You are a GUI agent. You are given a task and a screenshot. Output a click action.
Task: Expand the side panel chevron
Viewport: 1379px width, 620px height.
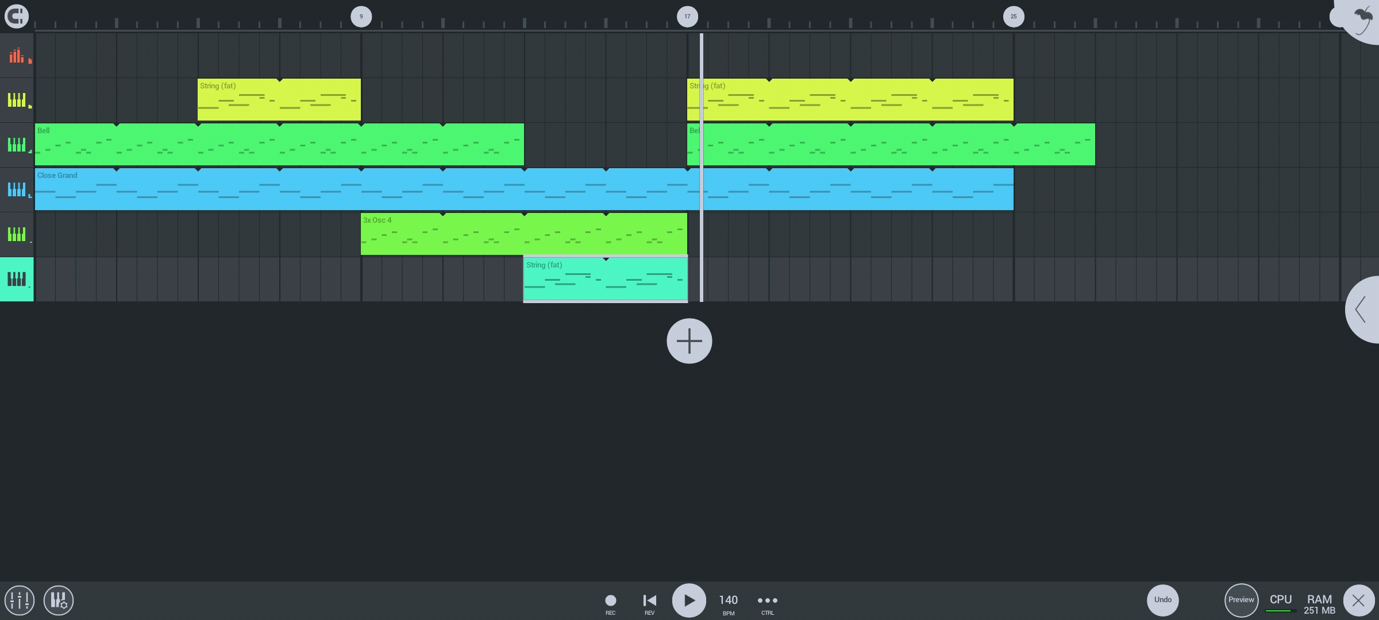point(1362,310)
